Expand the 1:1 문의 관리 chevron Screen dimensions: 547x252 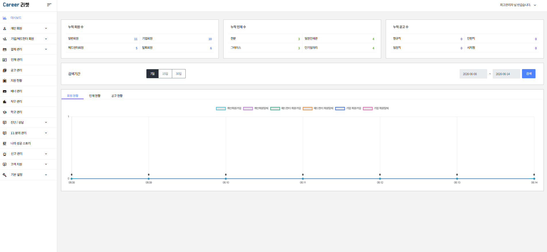pos(46,133)
